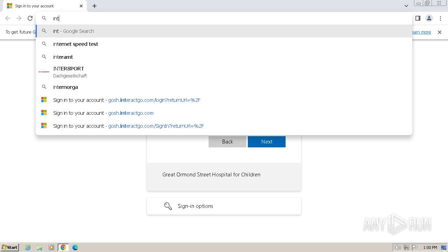The width and height of the screenshot is (448, 252).
Task: Choose 'interamt' suggestion
Action: [x=224, y=57]
